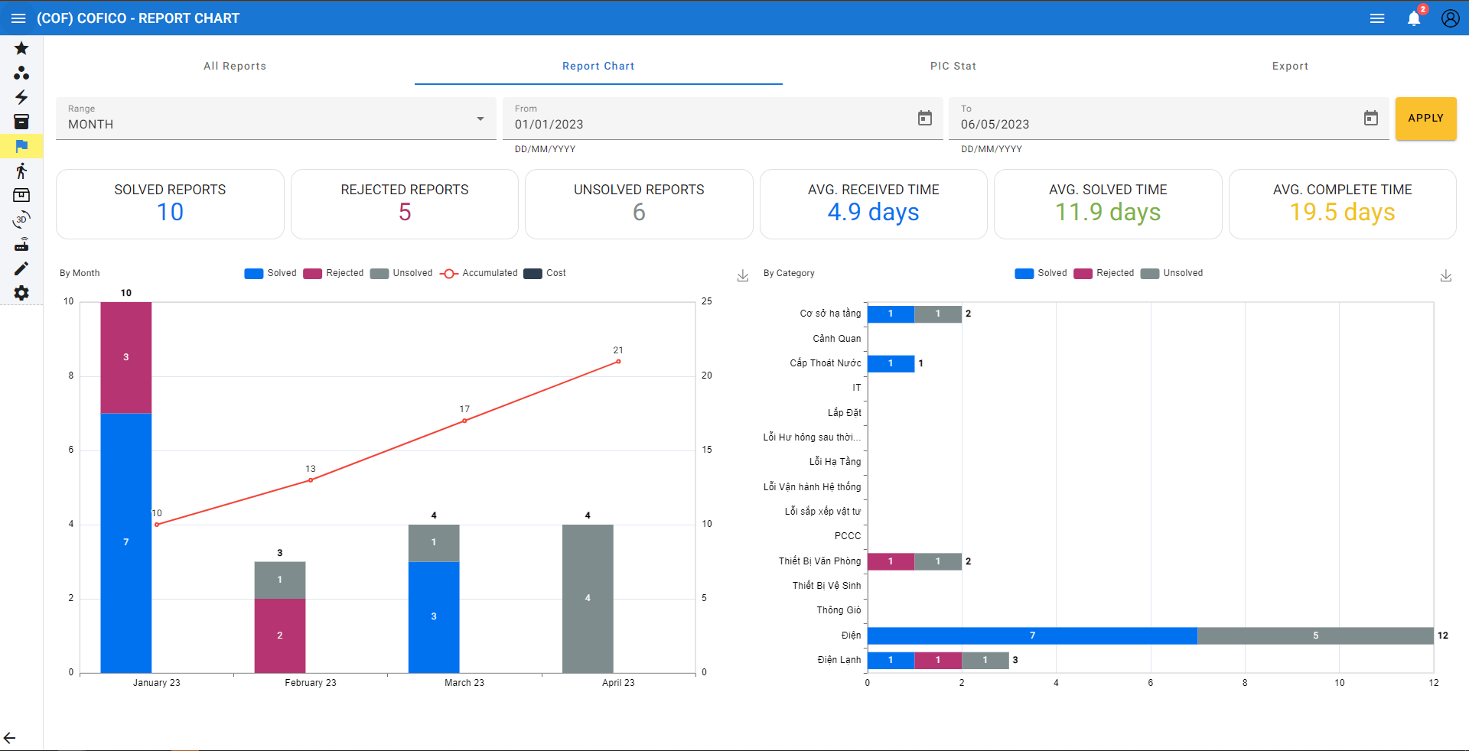Click the star icon in the sidebar
Image resolution: width=1469 pixels, height=751 pixels.
[x=21, y=48]
